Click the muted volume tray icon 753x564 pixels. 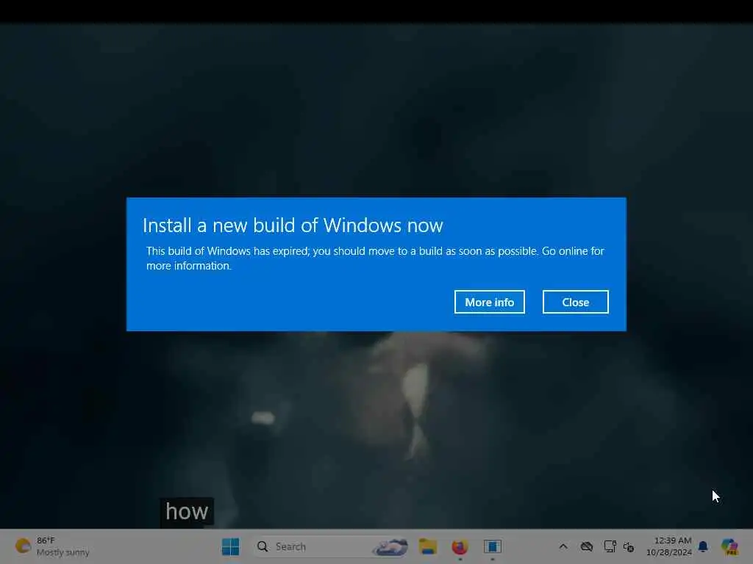[x=629, y=546]
